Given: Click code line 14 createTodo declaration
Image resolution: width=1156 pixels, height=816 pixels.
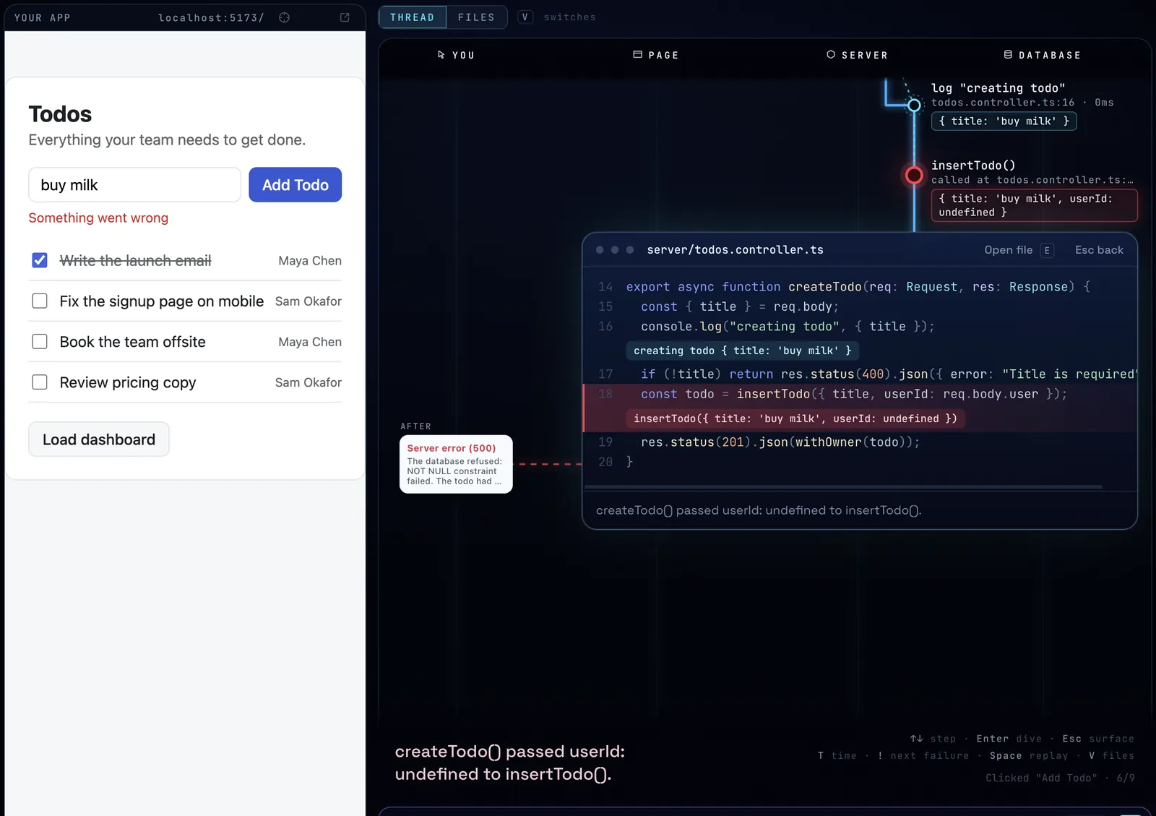Looking at the screenshot, I should point(860,287).
